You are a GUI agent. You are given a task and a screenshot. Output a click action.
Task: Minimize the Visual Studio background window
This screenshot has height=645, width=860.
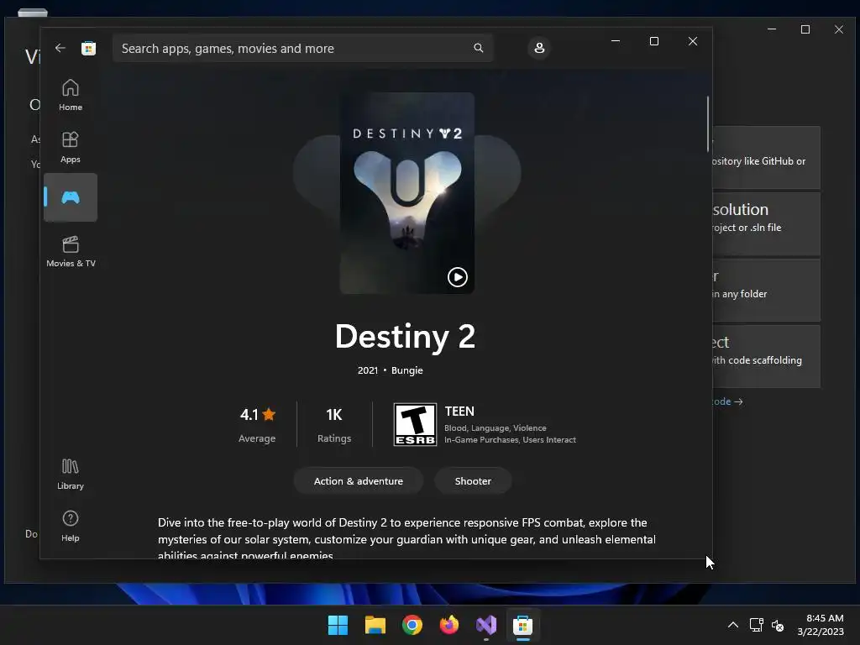click(772, 29)
